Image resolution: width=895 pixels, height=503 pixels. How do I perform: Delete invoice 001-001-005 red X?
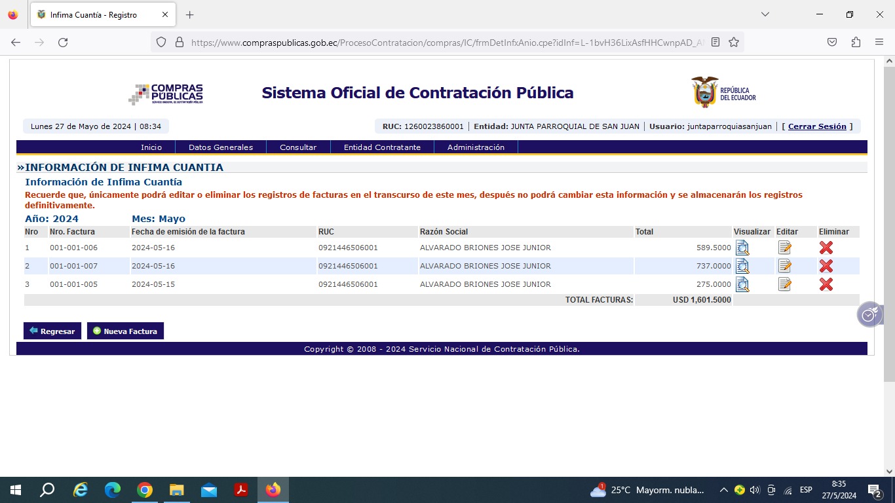click(826, 284)
